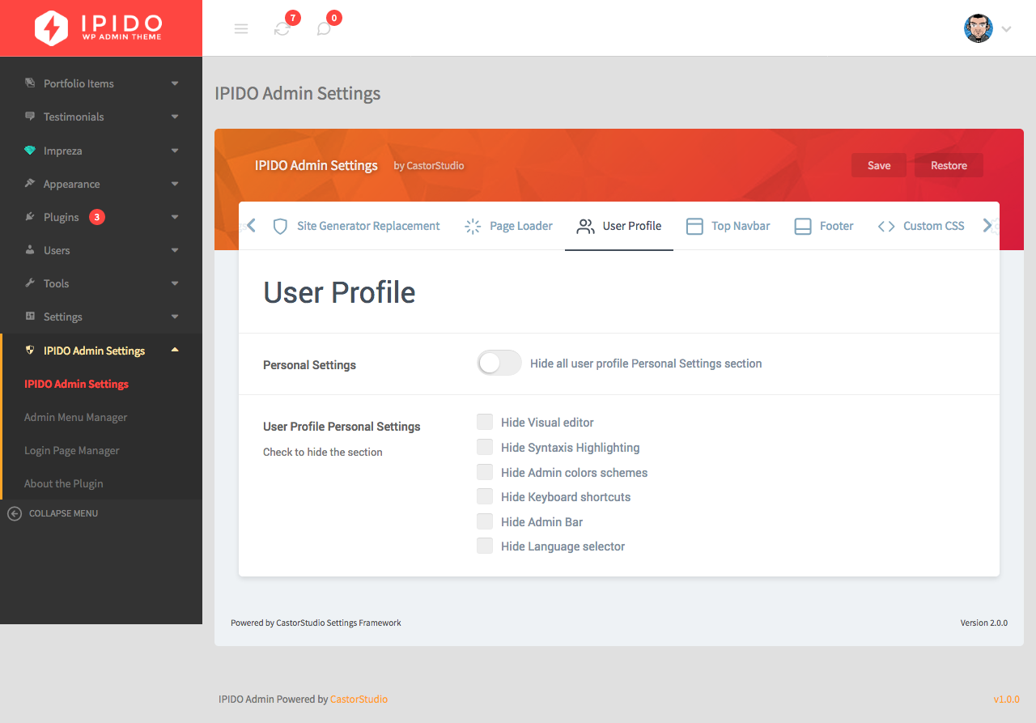Viewport: 1036px width, 723px height.
Task: Click the shield icon beside Site Generator Replacement
Action: coord(280,226)
